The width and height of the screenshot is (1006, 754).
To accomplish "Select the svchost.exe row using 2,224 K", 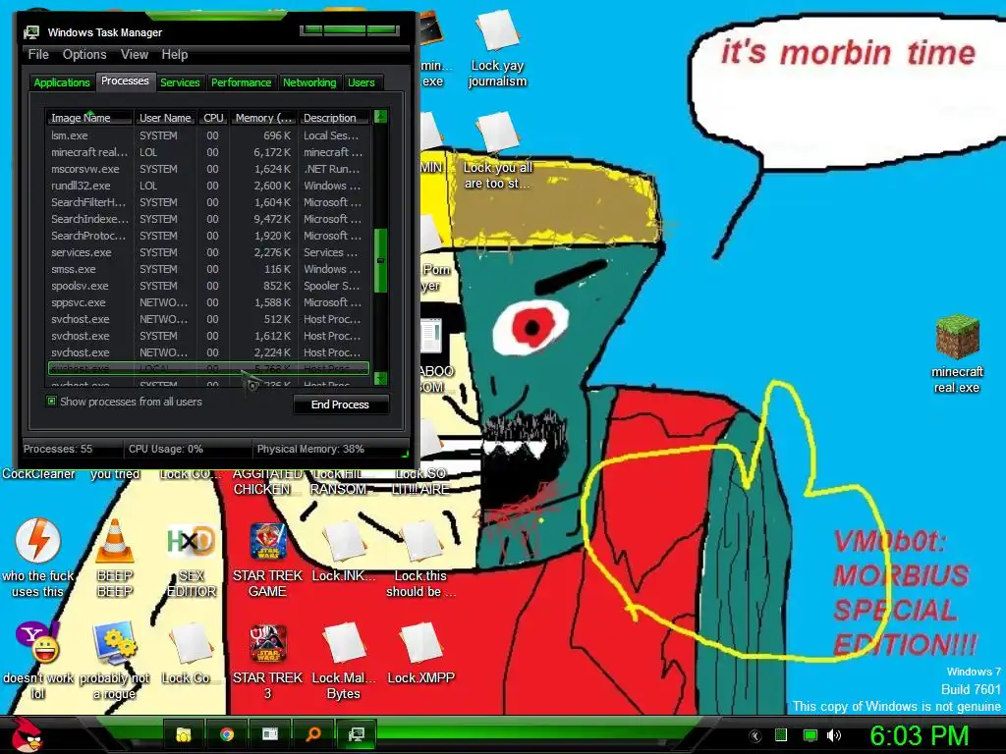I will [x=208, y=352].
